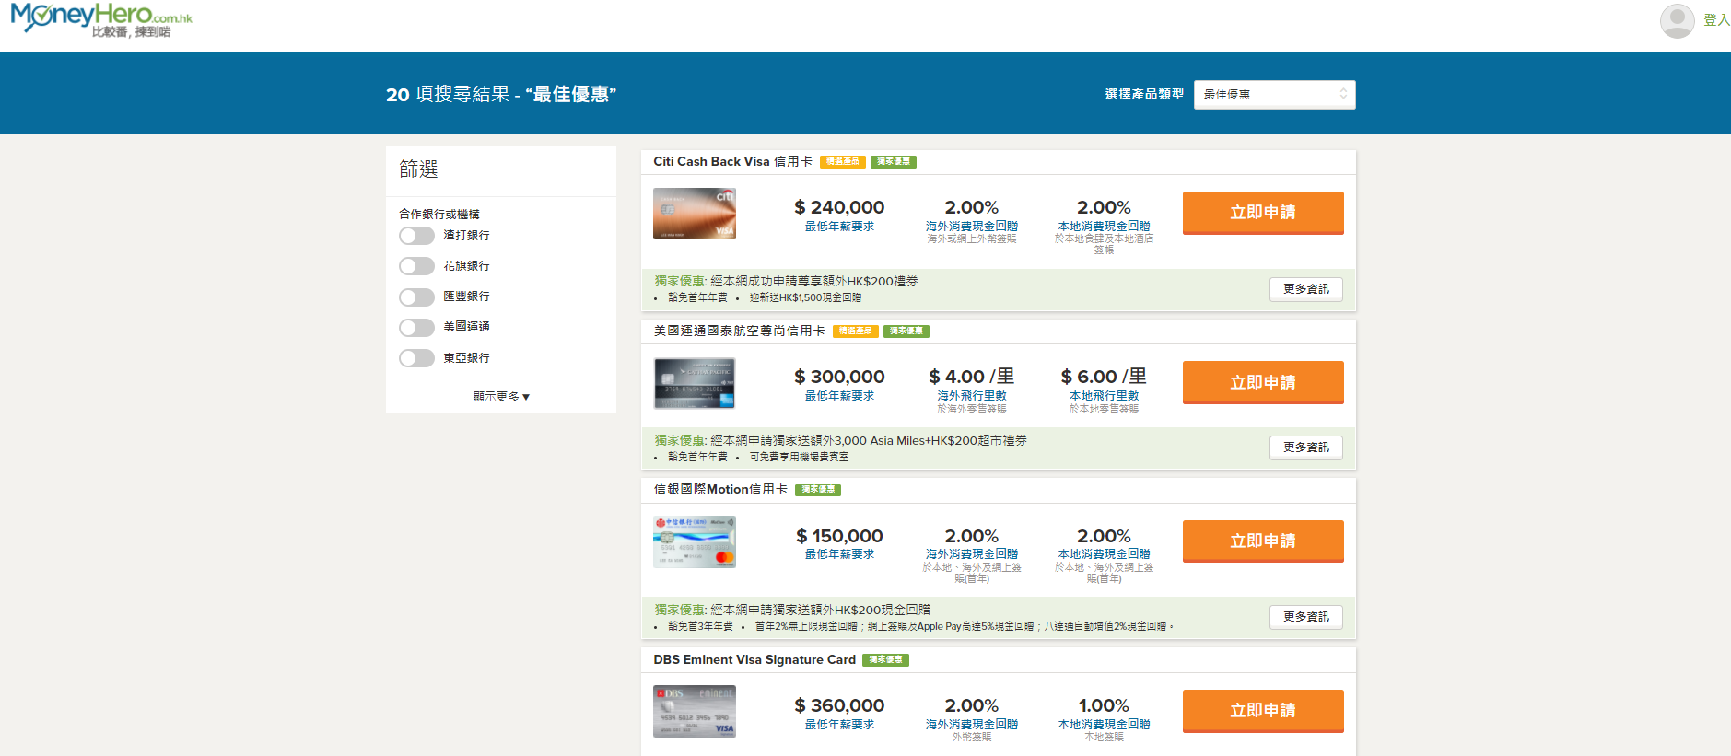Click the Citi 獨家優惠 HK$200禮券 offer text
1731x756 pixels.
click(x=787, y=282)
